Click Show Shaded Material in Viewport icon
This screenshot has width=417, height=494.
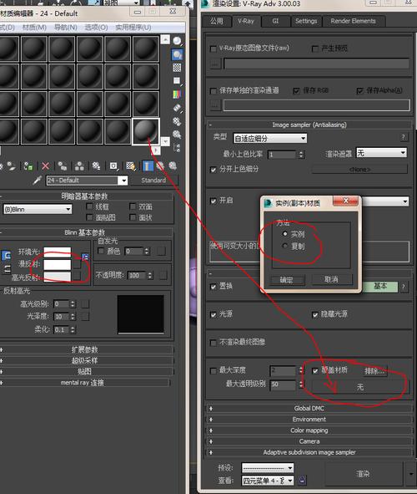131,166
